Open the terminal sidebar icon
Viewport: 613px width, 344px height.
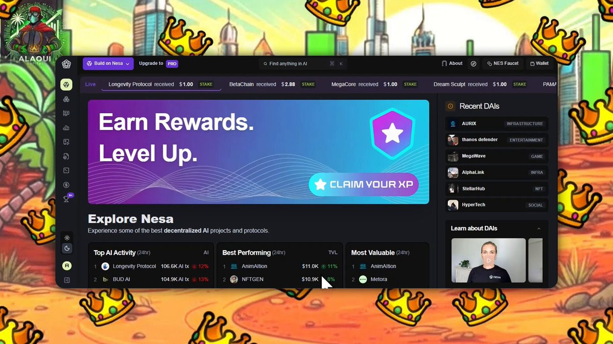point(66,170)
